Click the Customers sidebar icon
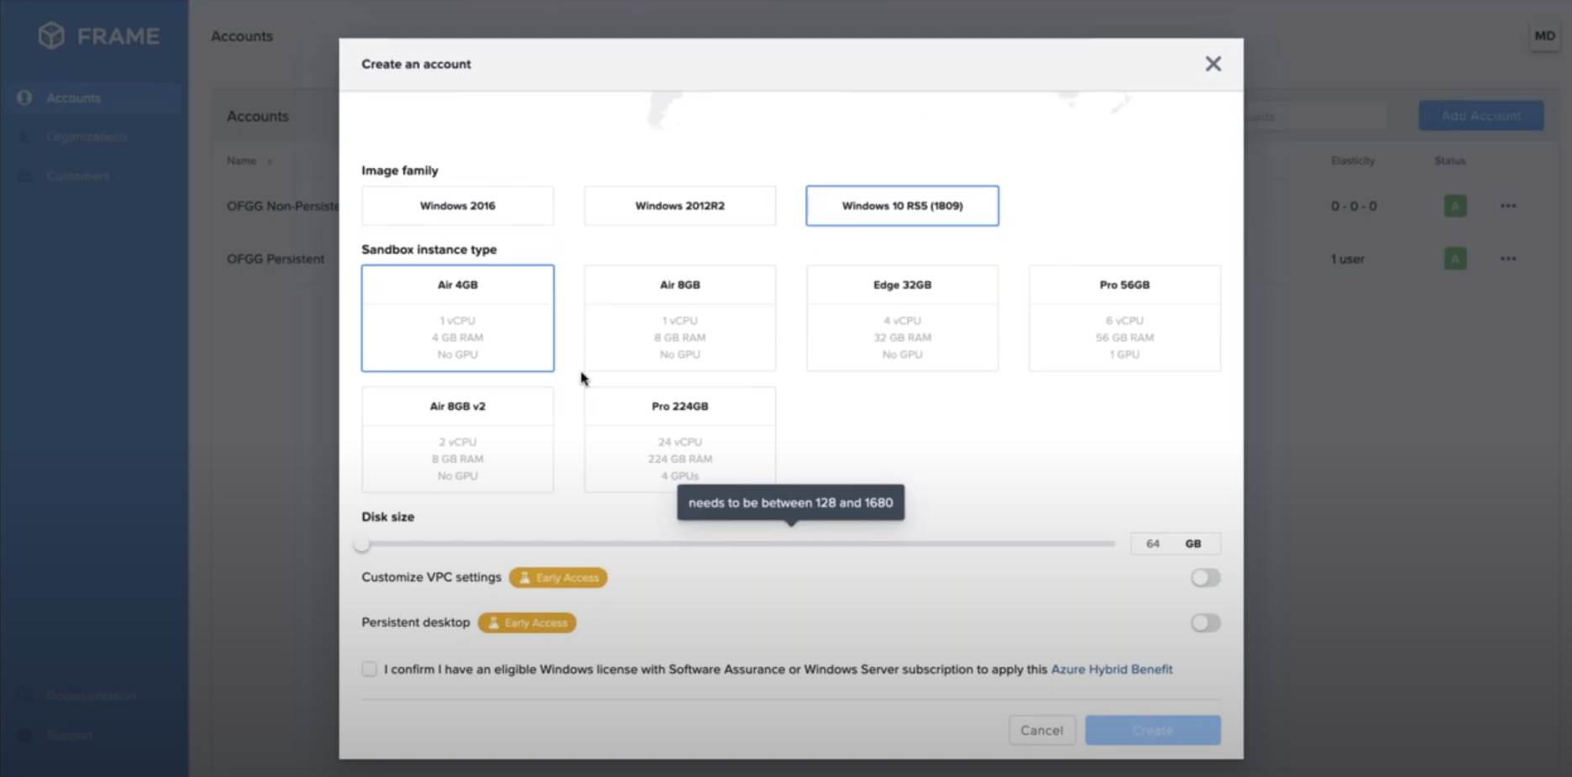1572x777 pixels. click(24, 176)
